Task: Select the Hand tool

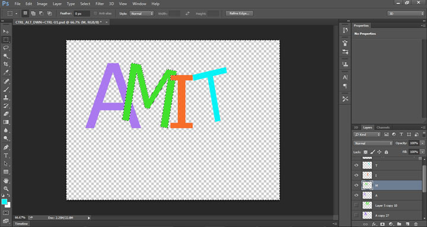Action: pyautogui.click(x=6, y=180)
